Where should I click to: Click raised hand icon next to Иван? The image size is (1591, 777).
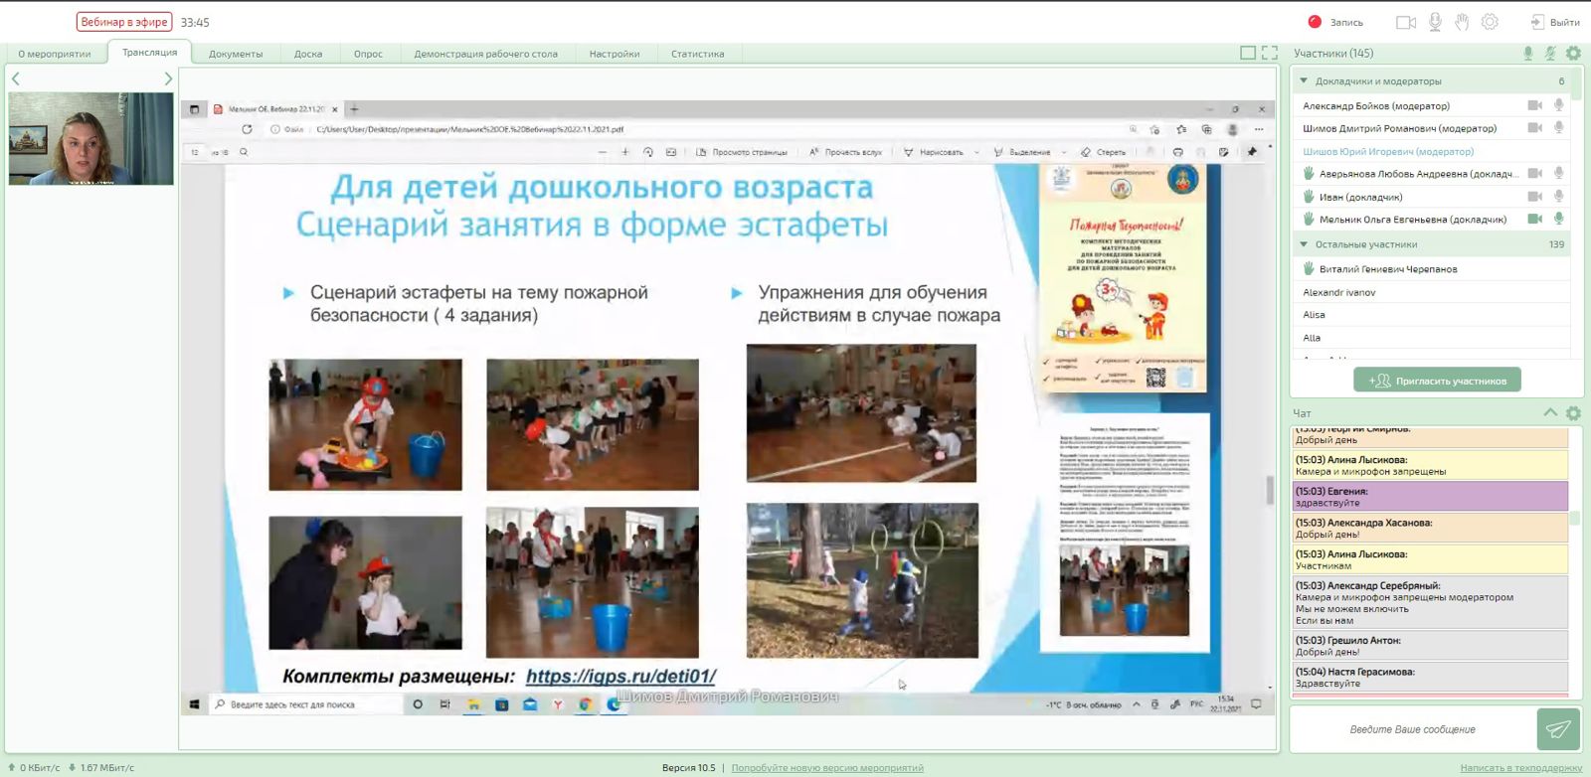point(1309,196)
